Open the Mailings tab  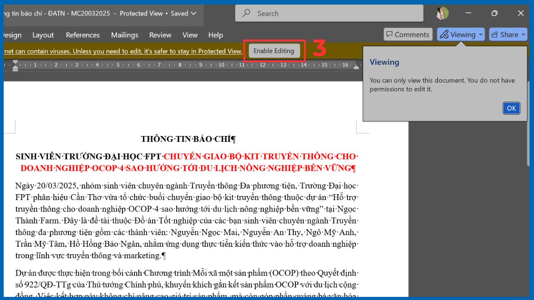[125, 35]
